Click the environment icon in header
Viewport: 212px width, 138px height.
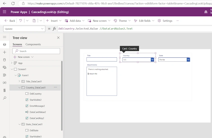(206, 12)
